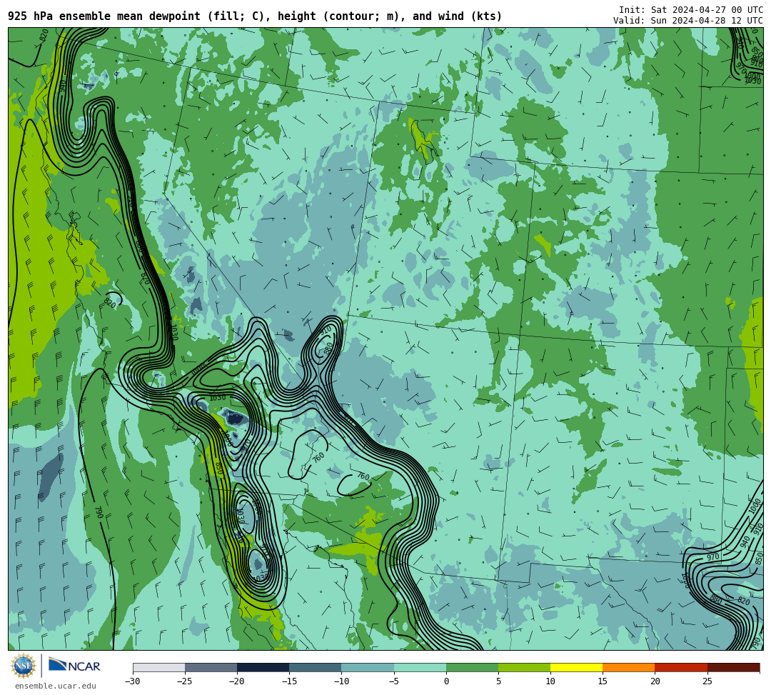
Task: Pick the green 0 to 5 color swatch
Action: pos(472,667)
